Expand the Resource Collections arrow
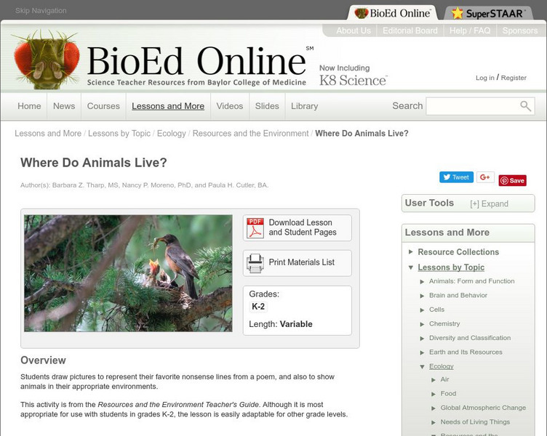This screenshot has width=547, height=436. (410, 251)
